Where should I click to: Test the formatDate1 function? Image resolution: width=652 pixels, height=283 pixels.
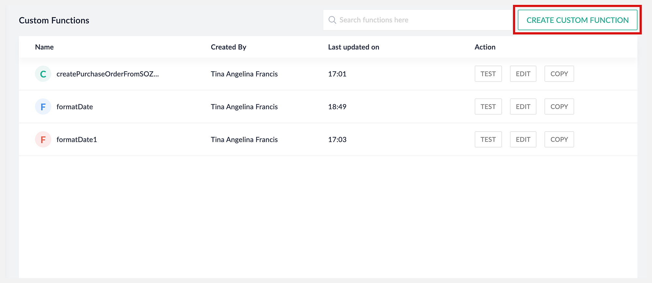pyautogui.click(x=488, y=140)
